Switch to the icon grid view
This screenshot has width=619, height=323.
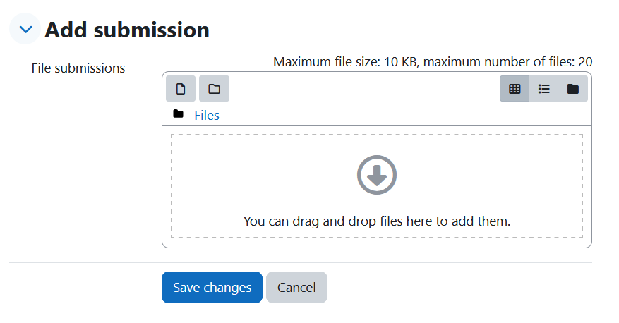click(x=515, y=89)
